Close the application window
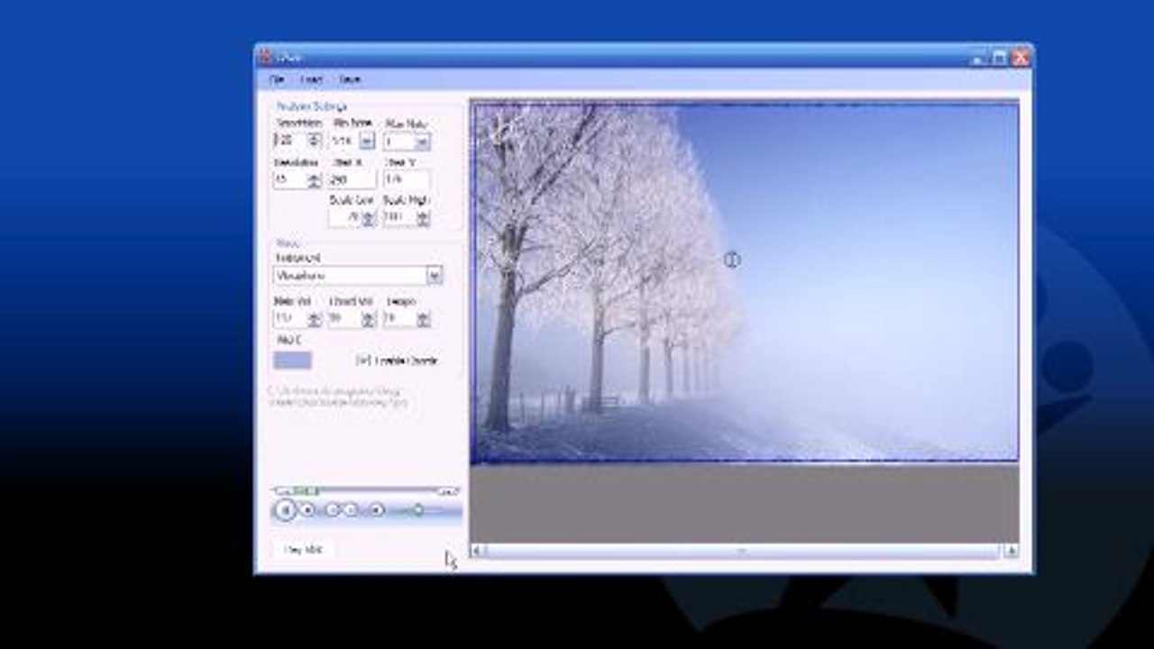1154x649 pixels. point(1021,58)
